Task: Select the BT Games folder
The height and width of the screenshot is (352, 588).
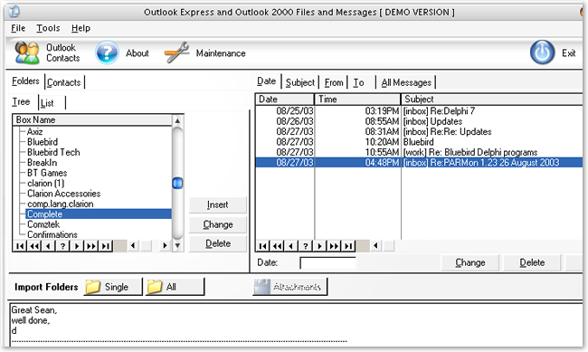Action: pos(47,173)
